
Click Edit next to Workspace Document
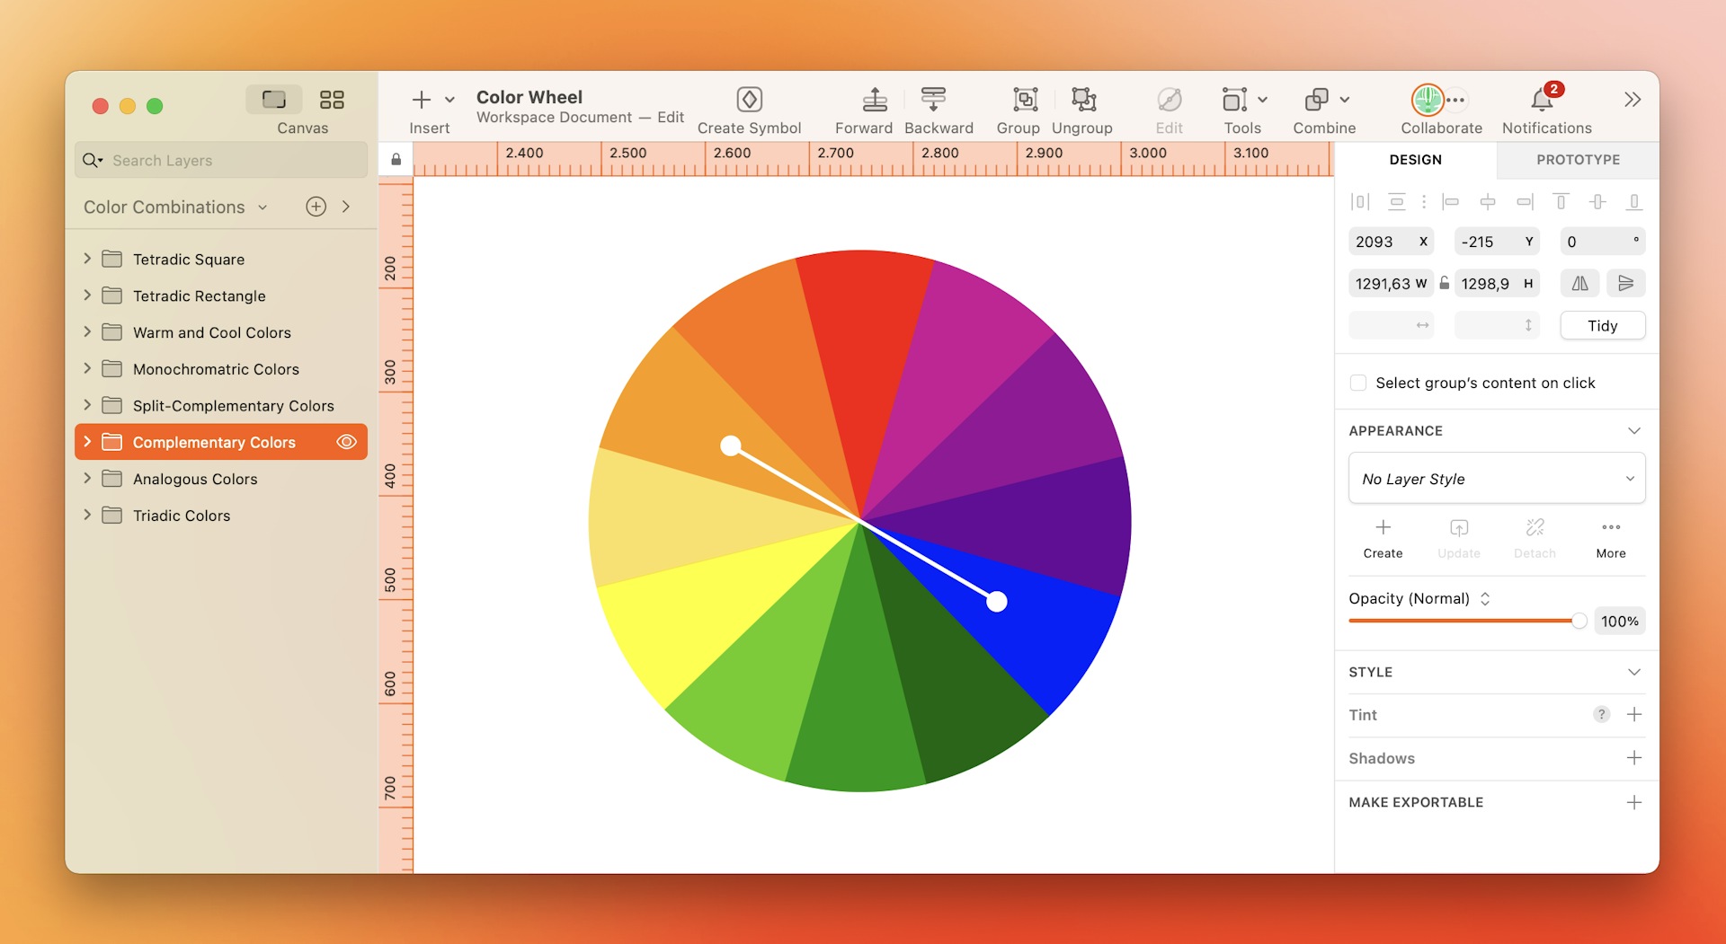[671, 117]
